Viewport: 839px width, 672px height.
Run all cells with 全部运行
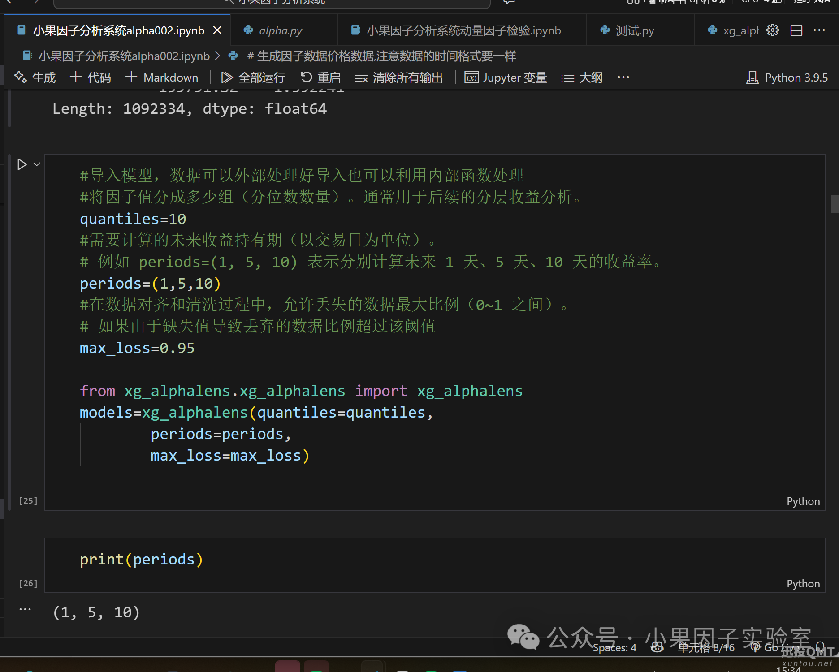(x=253, y=78)
